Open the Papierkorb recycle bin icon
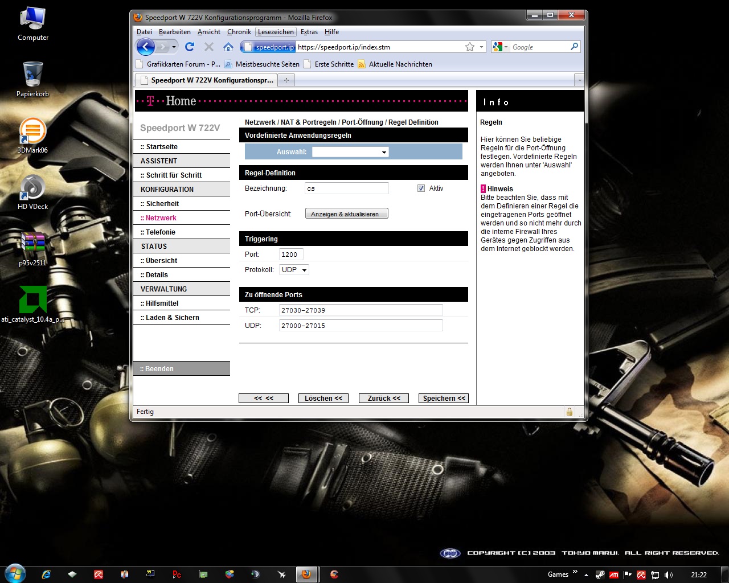 (32, 80)
